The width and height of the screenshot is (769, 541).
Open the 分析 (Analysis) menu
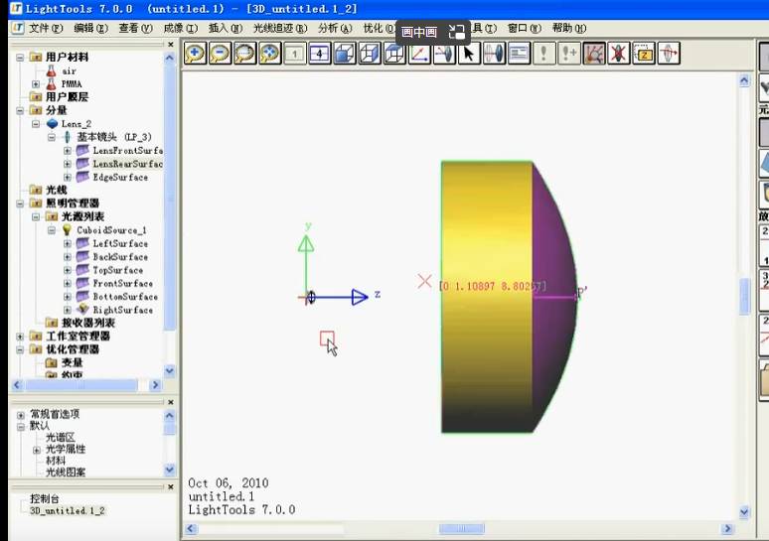335,29
